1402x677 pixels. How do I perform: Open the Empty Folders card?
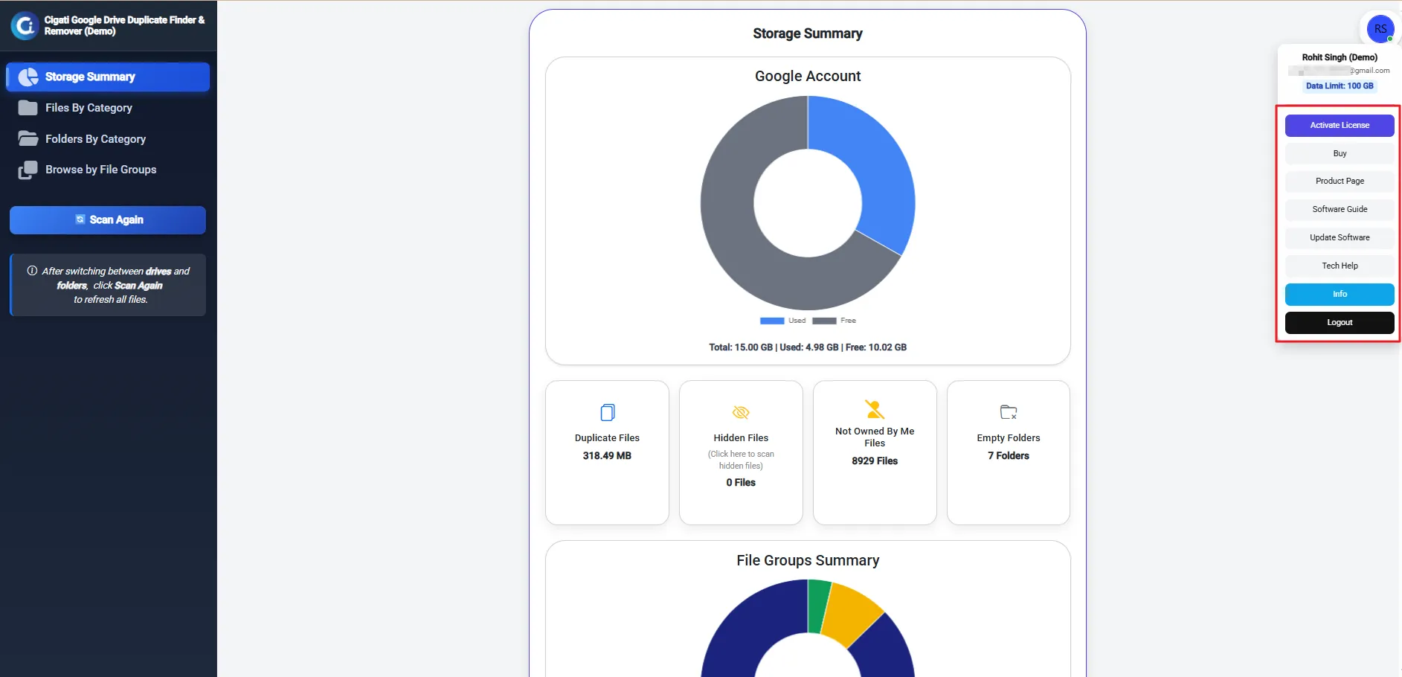(x=1009, y=452)
